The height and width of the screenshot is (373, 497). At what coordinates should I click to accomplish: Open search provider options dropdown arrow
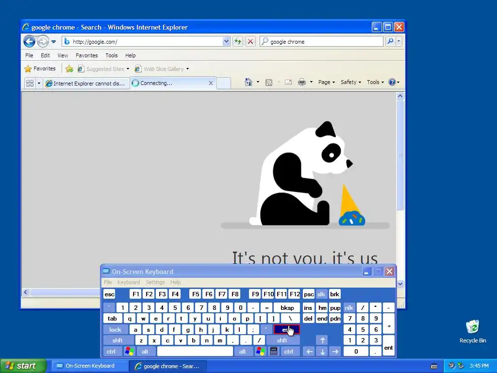point(399,41)
